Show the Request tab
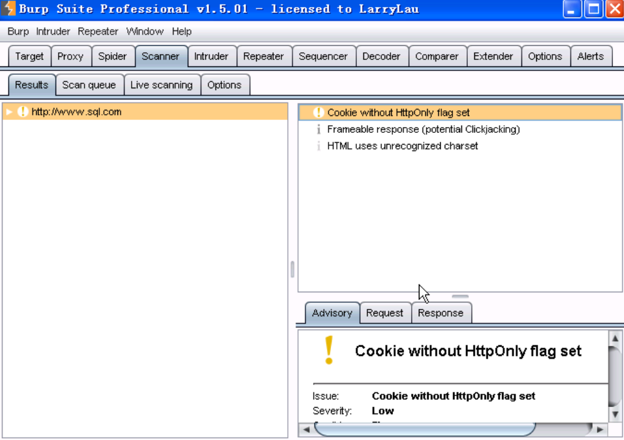The width and height of the screenshot is (624, 440). click(385, 313)
